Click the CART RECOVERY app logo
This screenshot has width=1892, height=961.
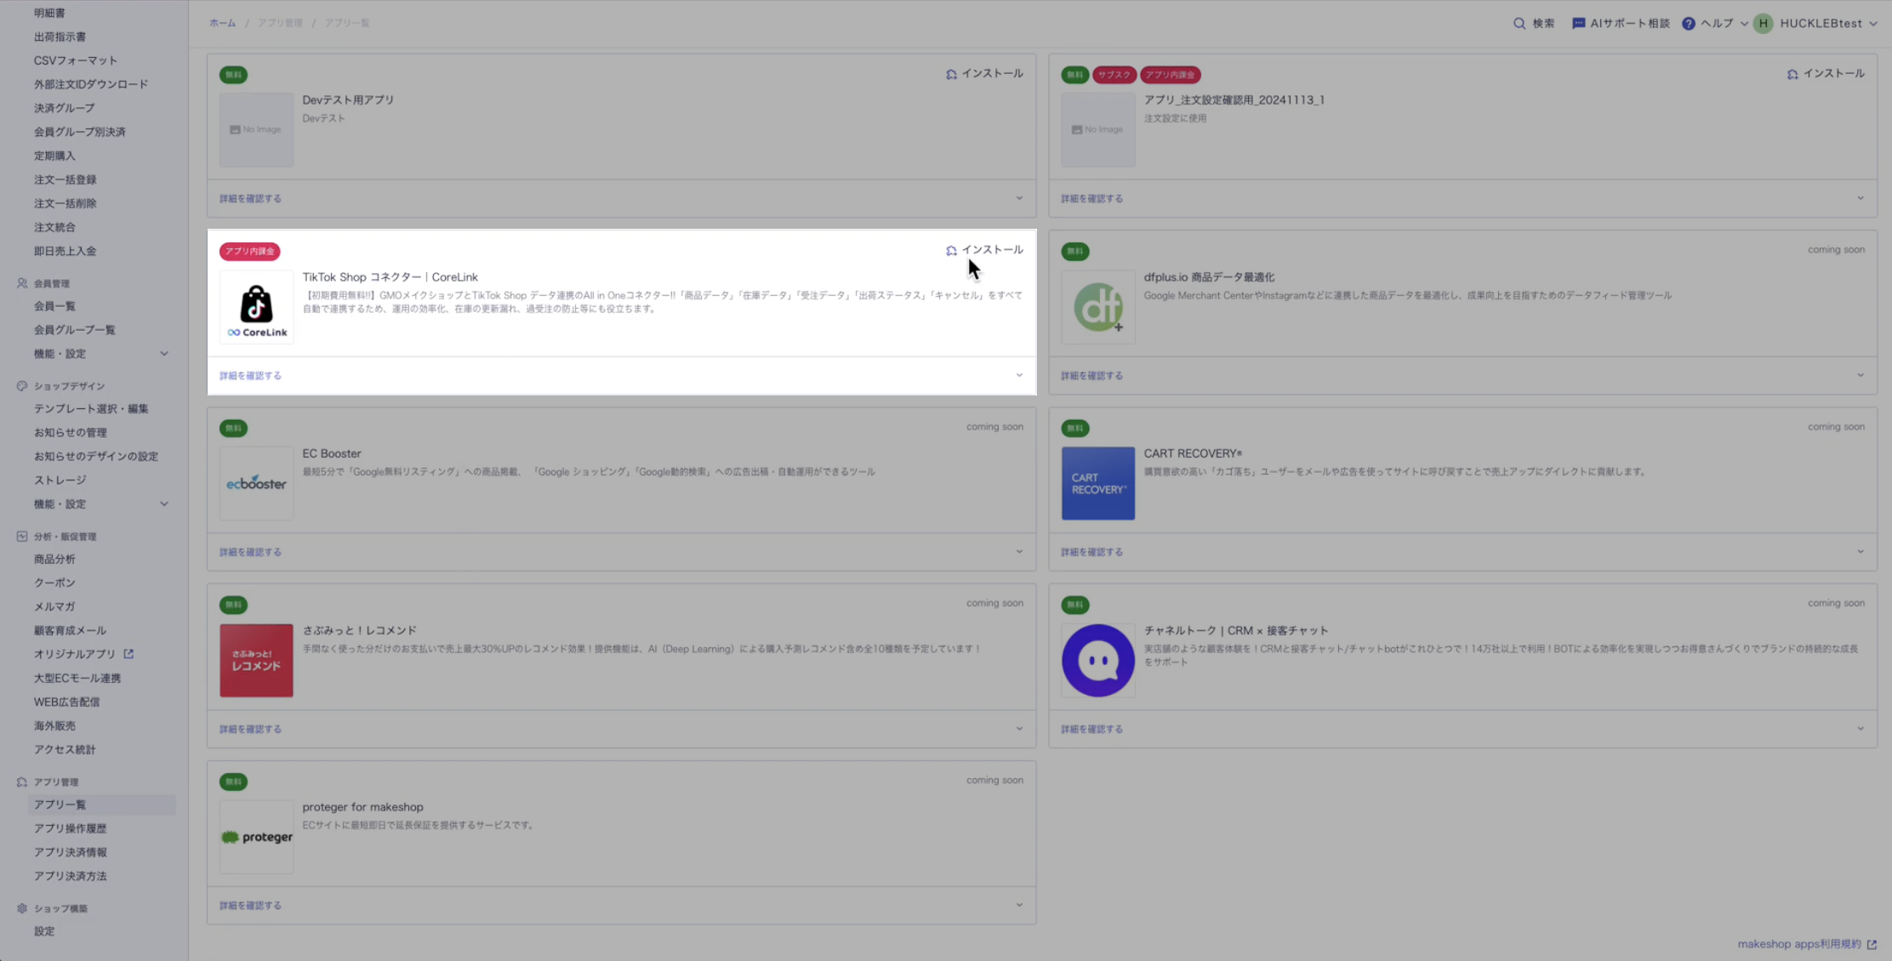pos(1097,483)
